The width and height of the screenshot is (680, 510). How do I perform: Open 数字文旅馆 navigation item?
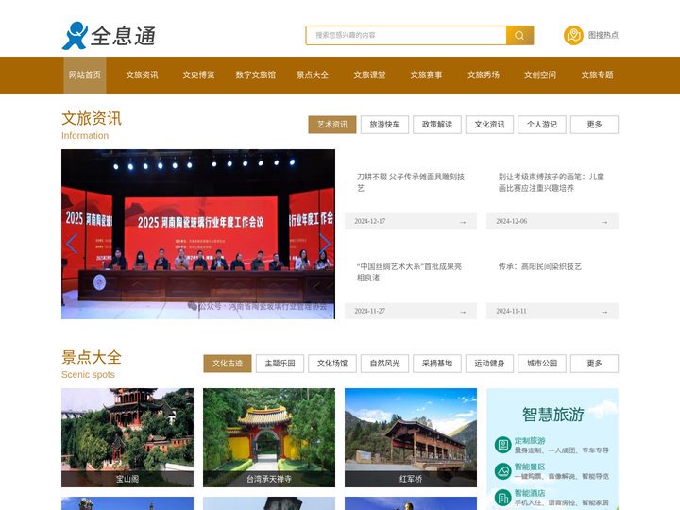(x=255, y=76)
